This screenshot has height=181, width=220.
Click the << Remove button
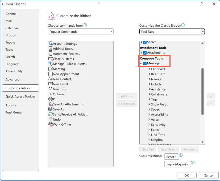click(126, 104)
